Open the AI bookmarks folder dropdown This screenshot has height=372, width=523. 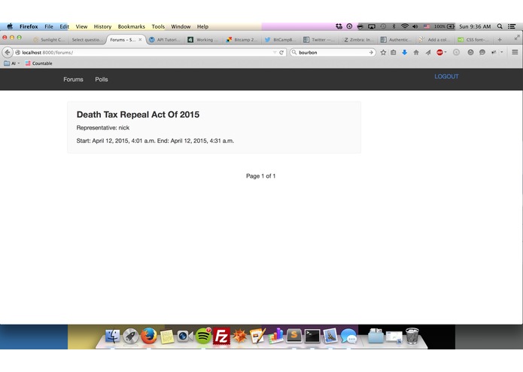pyautogui.click(x=12, y=63)
